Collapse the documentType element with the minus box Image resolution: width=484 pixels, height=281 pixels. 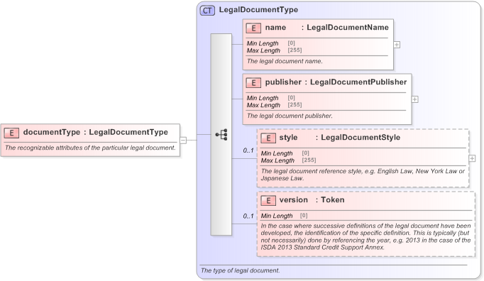coord(183,140)
